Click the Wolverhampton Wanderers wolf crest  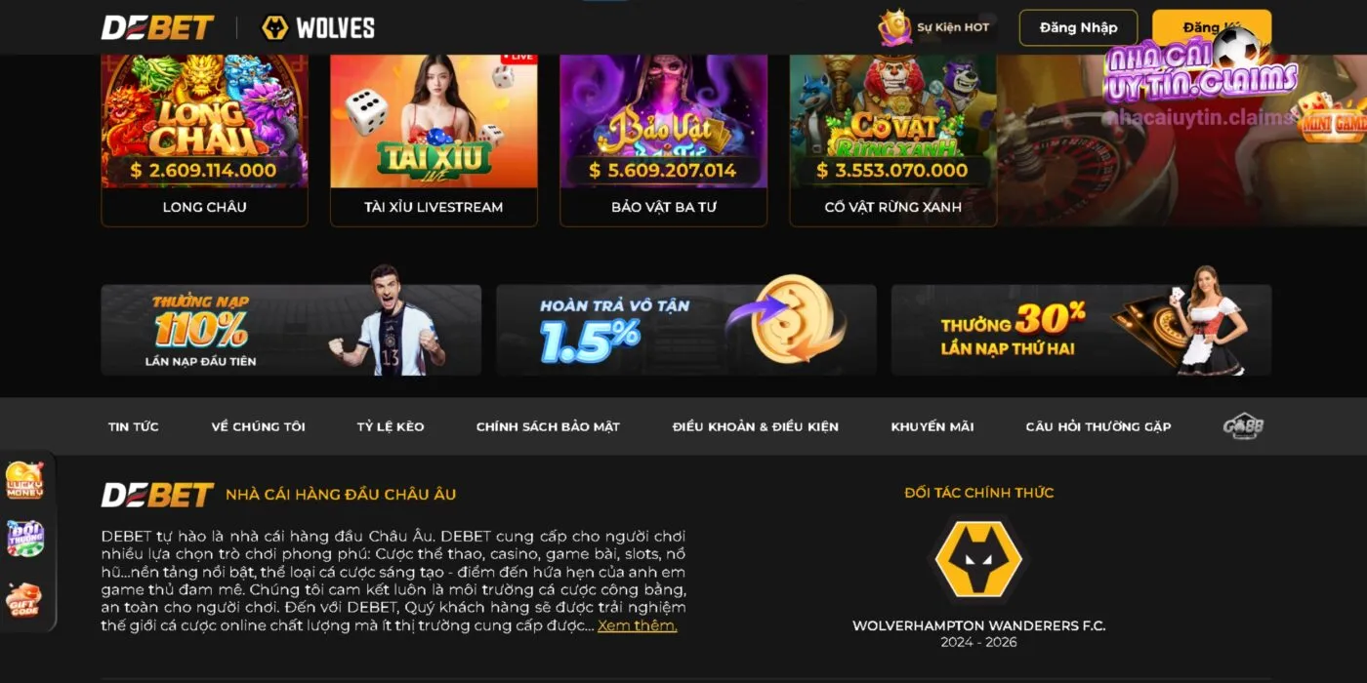pyautogui.click(x=978, y=560)
